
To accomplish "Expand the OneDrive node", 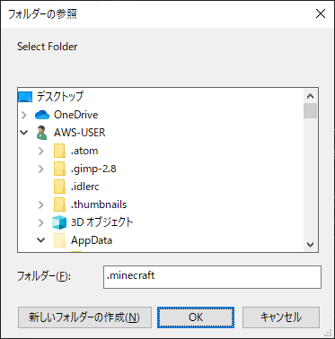I will point(24,115).
